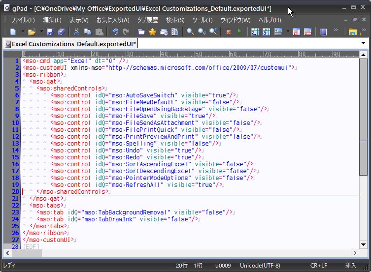Click the second 'a' text grid icon

[266, 31]
